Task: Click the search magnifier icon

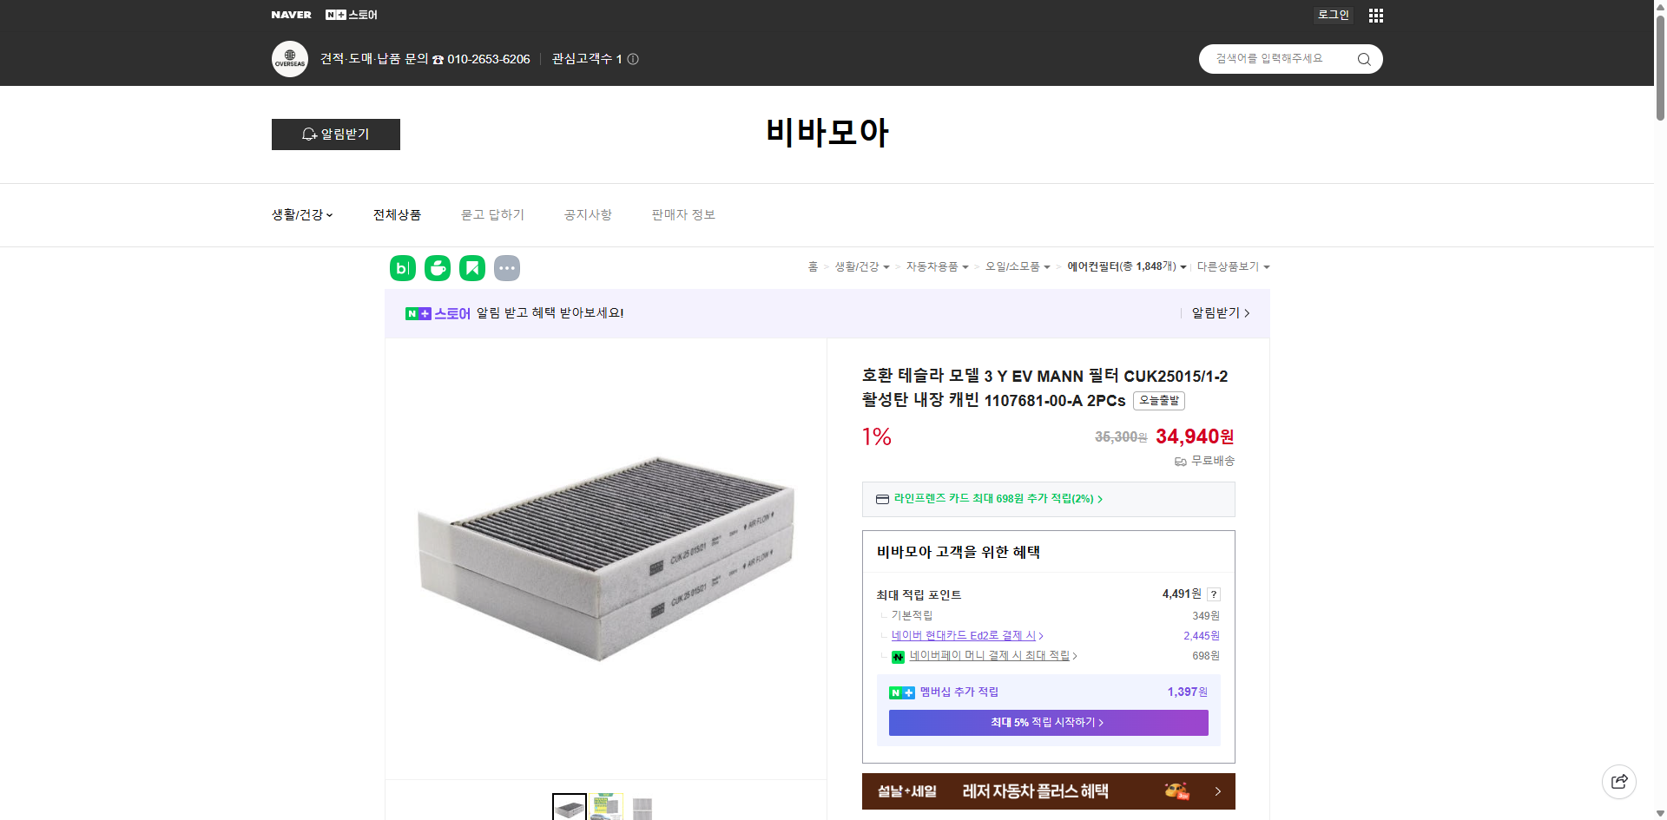Action: coord(1363,58)
